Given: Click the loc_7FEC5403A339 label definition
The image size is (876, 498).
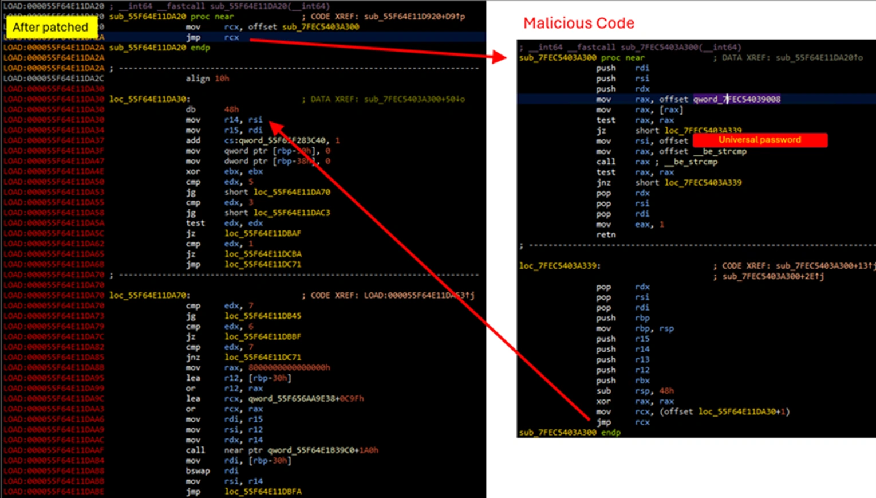Looking at the screenshot, I should tap(559, 266).
